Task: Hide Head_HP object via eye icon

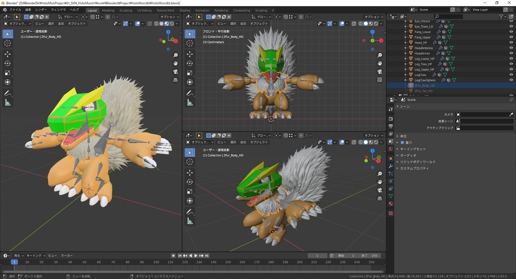Action: click(511, 42)
